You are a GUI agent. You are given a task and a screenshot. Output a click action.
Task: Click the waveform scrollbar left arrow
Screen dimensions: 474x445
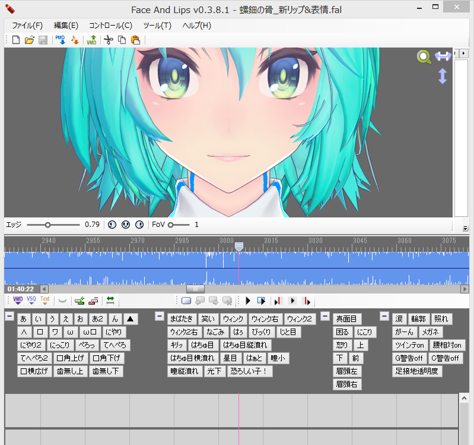tap(44, 289)
